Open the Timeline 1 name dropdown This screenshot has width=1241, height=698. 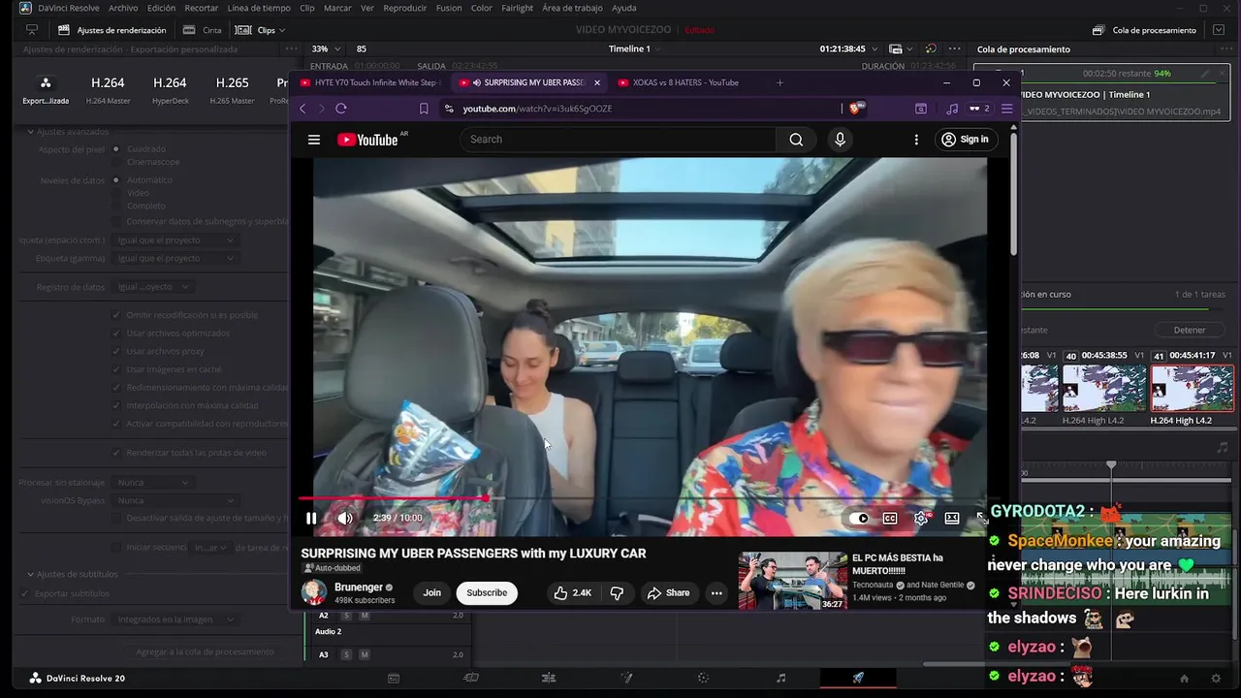(636, 48)
